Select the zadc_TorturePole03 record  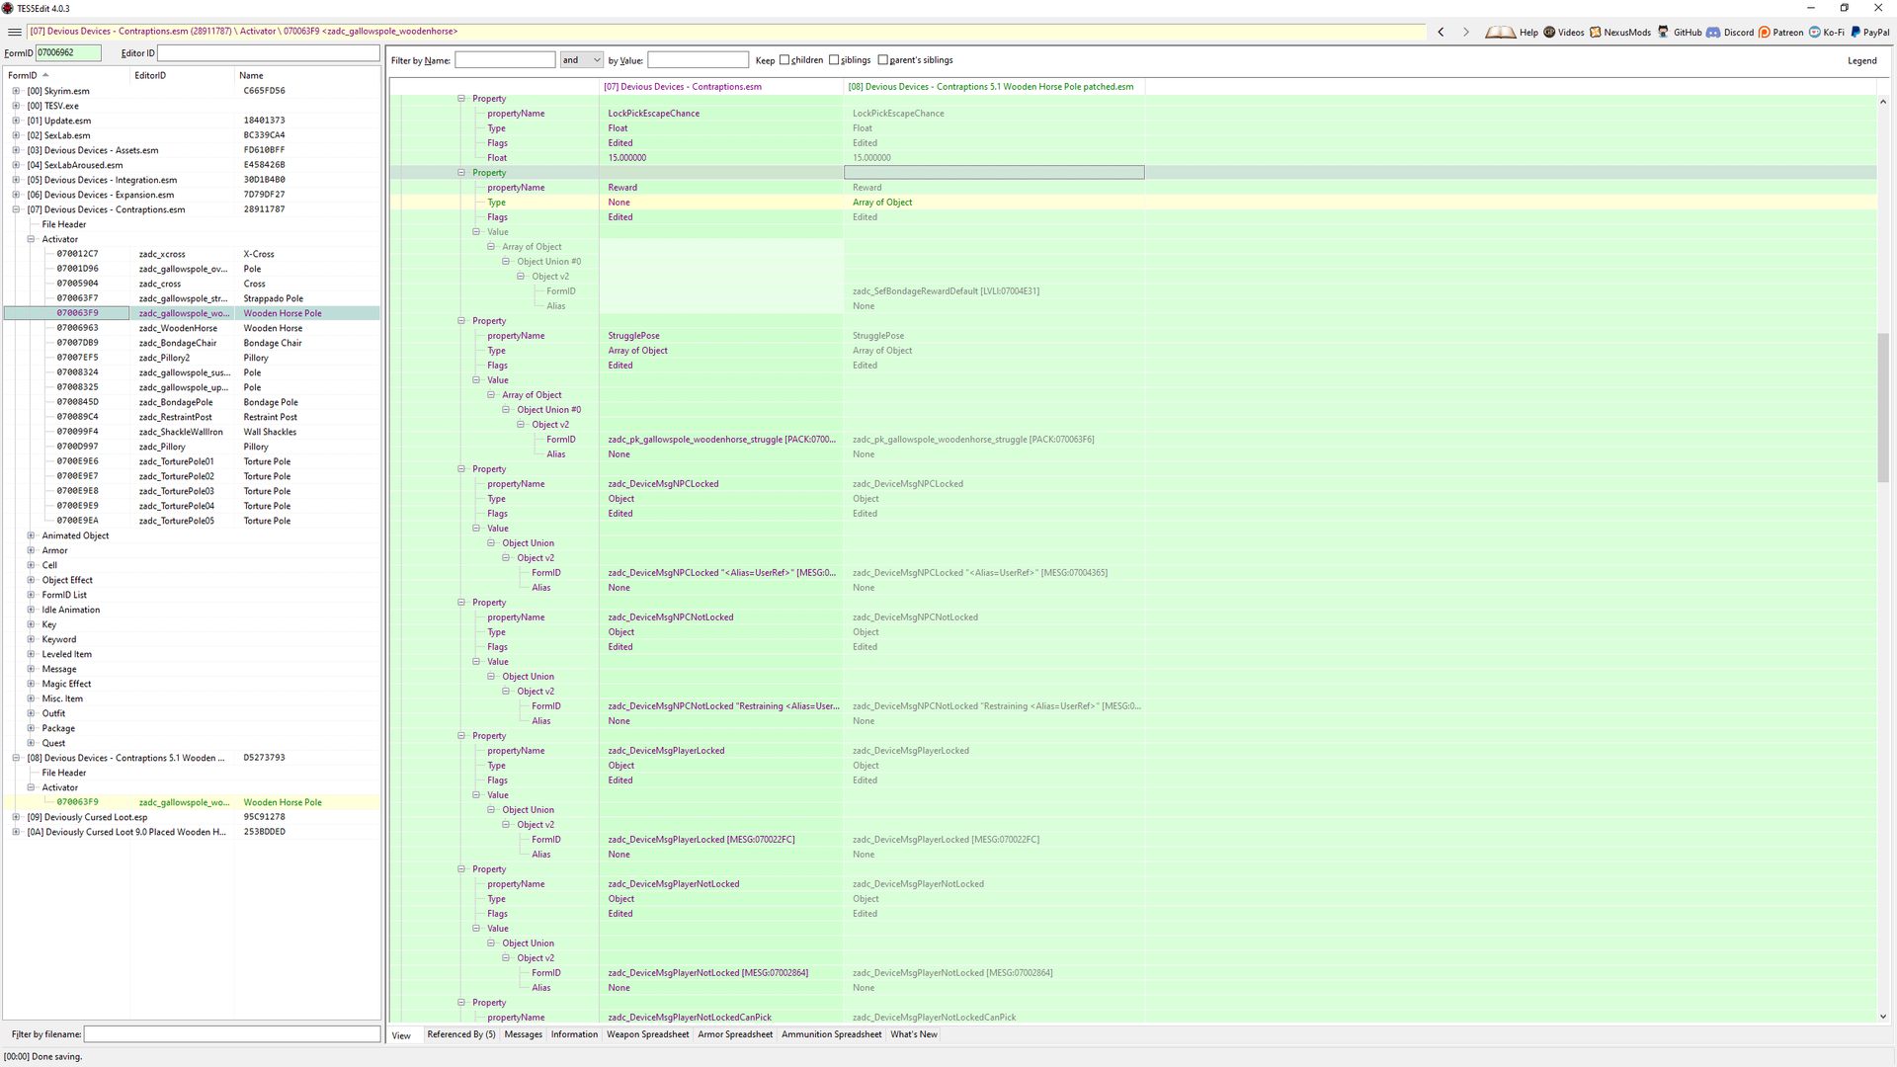pyautogui.click(x=193, y=491)
